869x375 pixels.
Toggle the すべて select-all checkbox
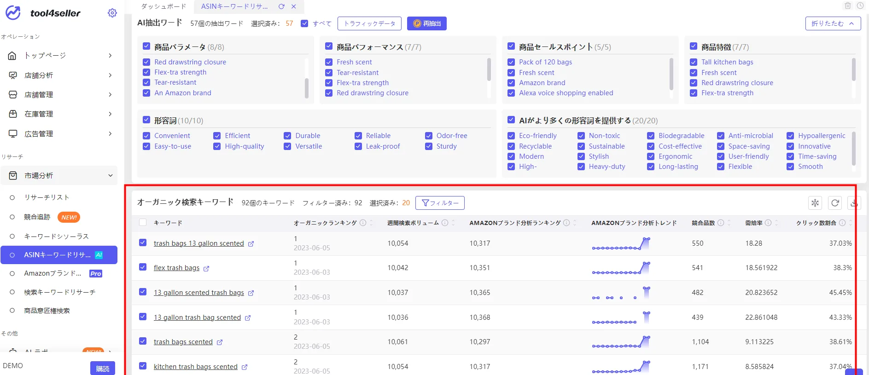[x=304, y=23]
